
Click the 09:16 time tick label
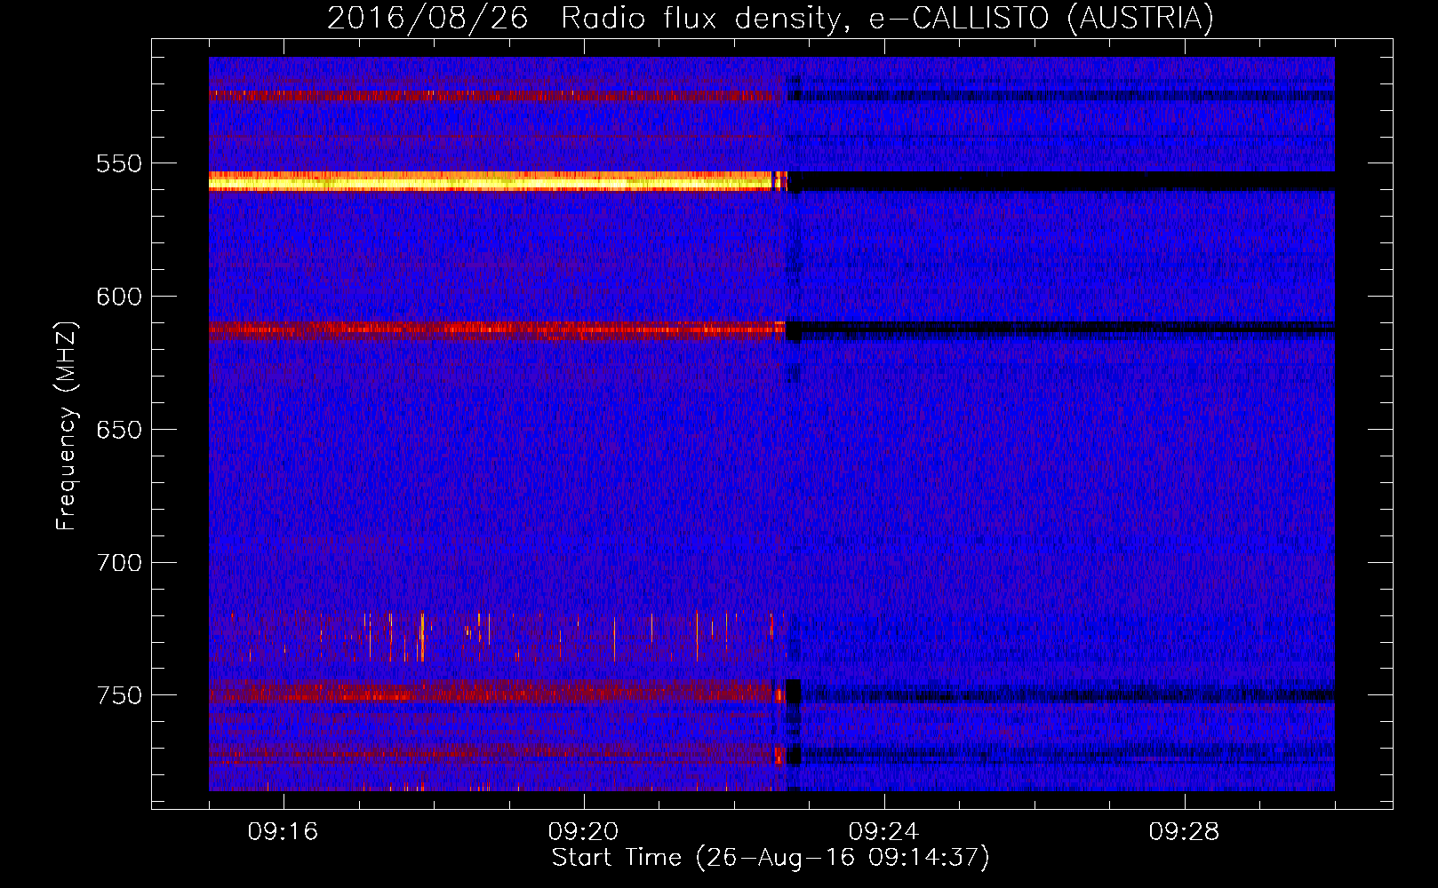[x=283, y=832]
